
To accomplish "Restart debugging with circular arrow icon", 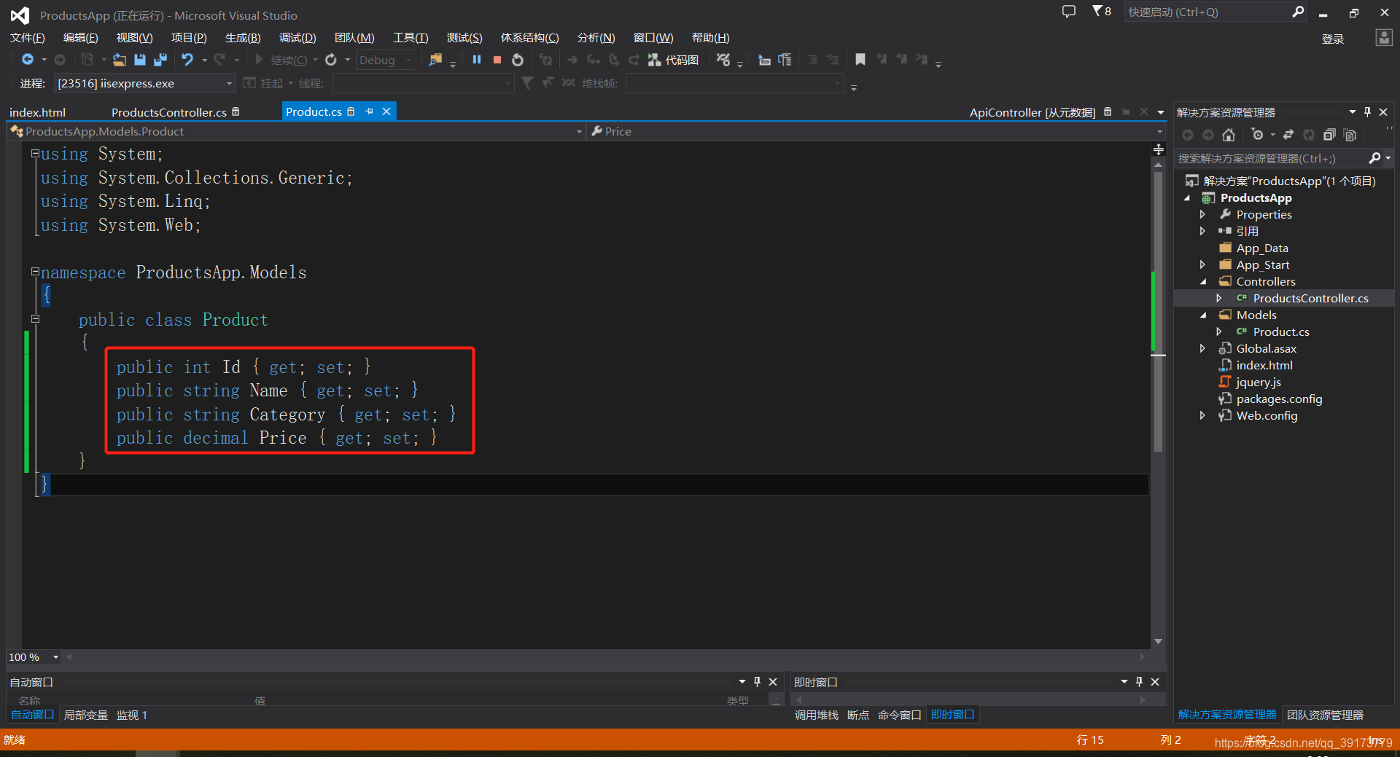I will (x=518, y=60).
